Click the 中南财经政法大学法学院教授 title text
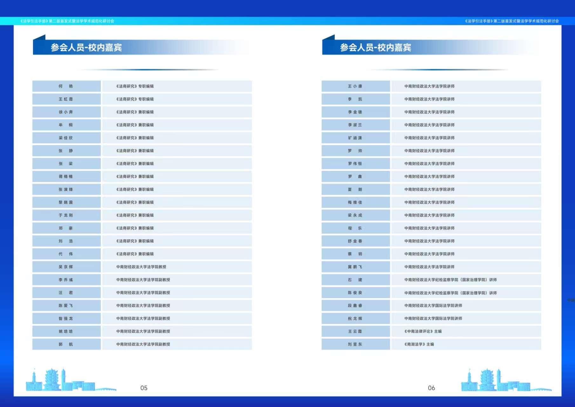The image size is (575, 407). tap(141, 267)
